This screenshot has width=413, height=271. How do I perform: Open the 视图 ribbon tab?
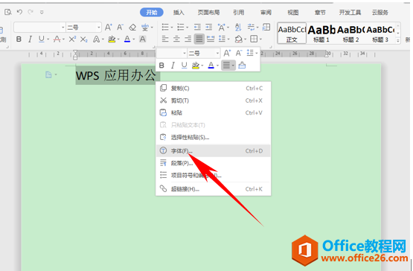tap(293, 13)
